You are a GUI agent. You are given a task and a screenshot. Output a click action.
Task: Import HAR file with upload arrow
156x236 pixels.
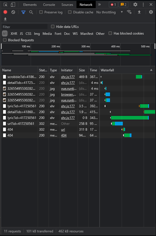(139, 12)
